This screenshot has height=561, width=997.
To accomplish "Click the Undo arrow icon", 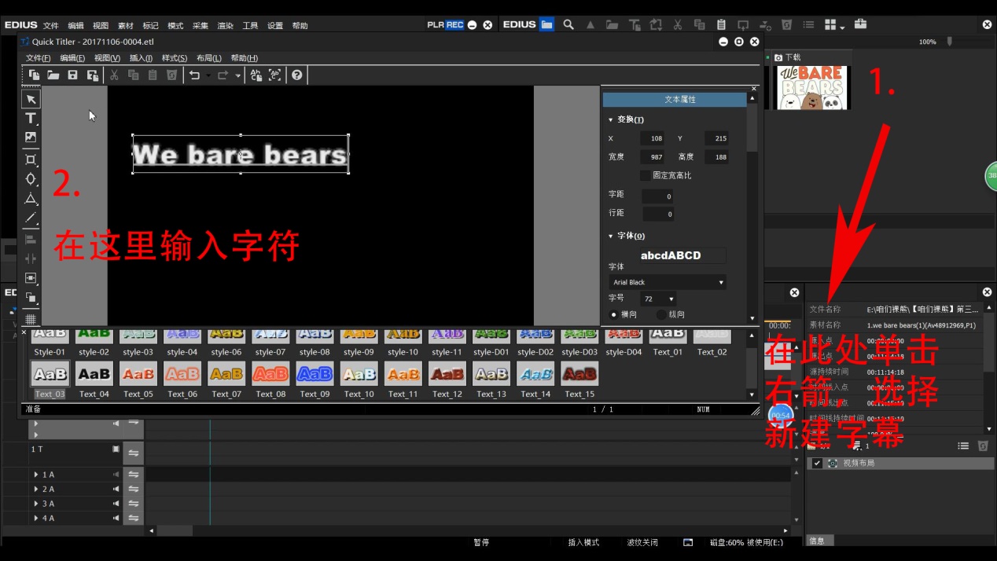I will [x=194, y=75].
